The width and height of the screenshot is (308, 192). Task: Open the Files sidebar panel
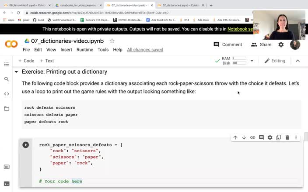(7, 109)
